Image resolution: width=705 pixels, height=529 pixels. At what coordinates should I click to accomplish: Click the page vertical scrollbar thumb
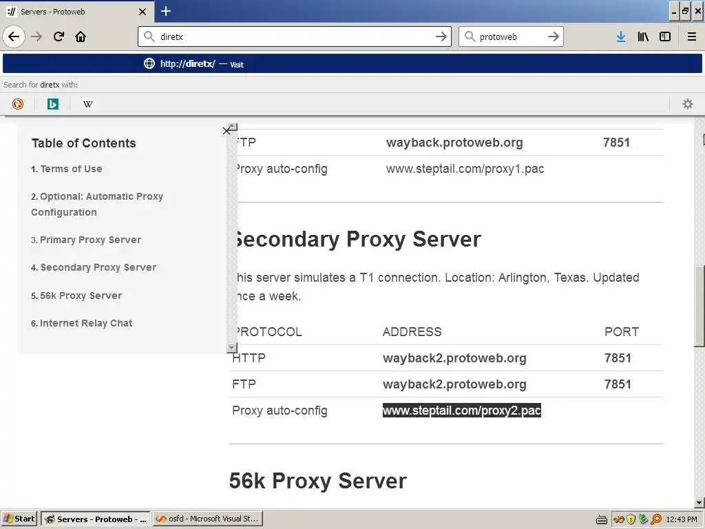[699, 307]
